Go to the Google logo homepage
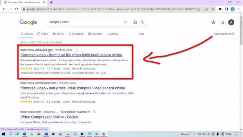 [x=28, y=22]
